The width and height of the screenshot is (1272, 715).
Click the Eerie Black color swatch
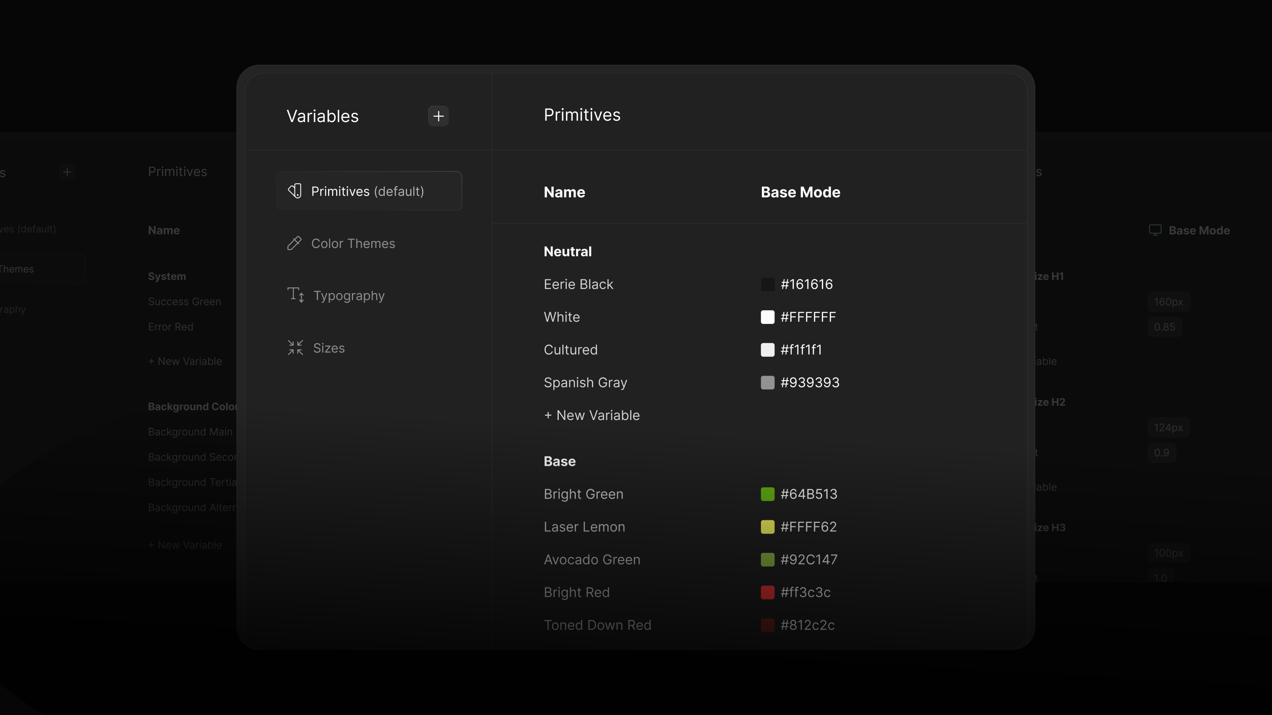click(767, 284)
